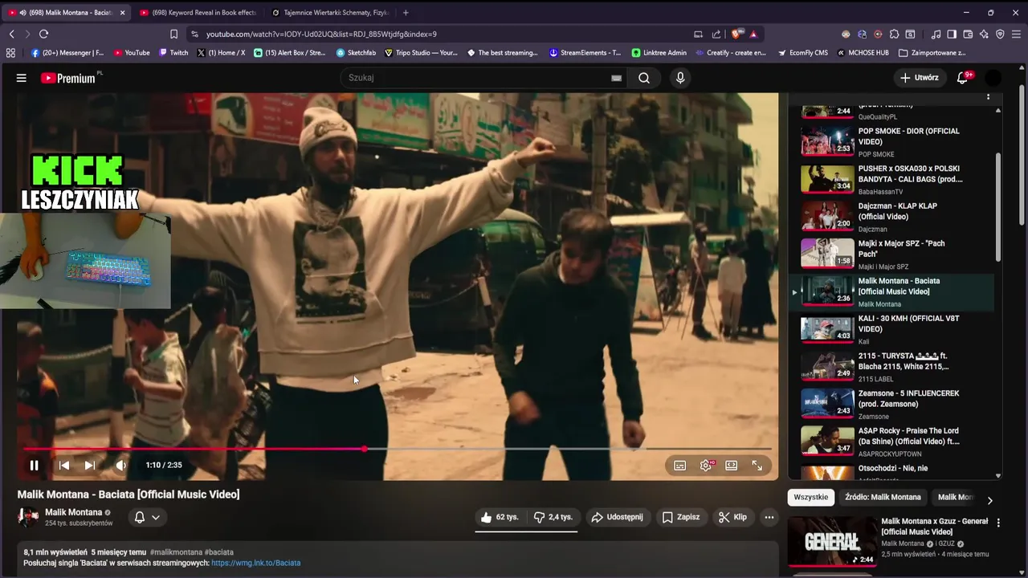
Task: Switch to theater mode in the player
Action: [732, 465]
